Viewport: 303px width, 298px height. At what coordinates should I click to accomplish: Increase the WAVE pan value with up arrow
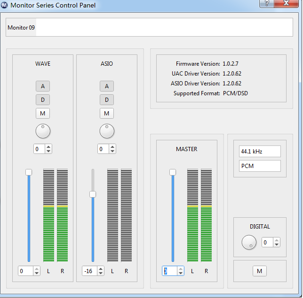[x=48, y=147]
